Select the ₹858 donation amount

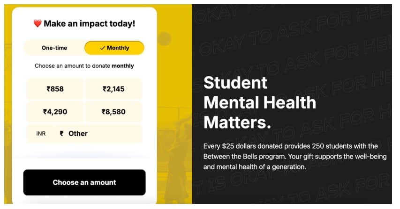click(55, 89)
